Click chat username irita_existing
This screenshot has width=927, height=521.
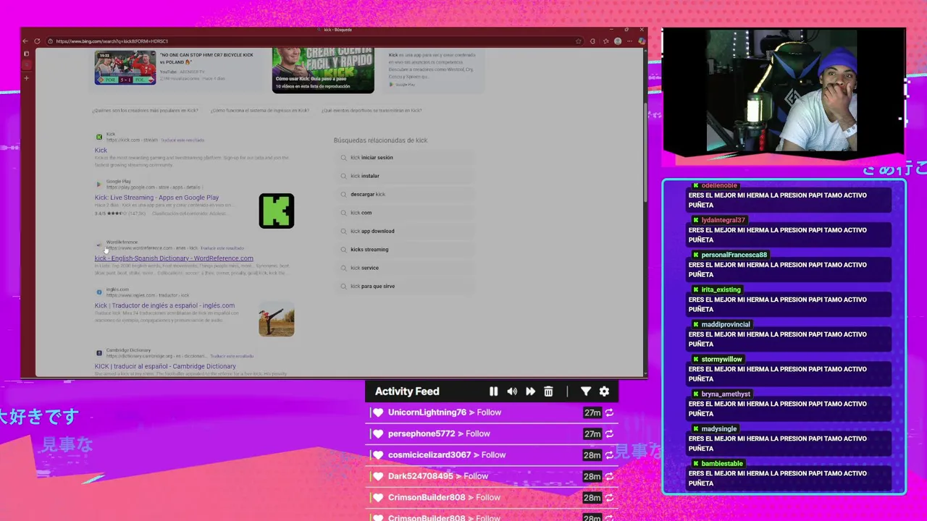coord(721,289)
